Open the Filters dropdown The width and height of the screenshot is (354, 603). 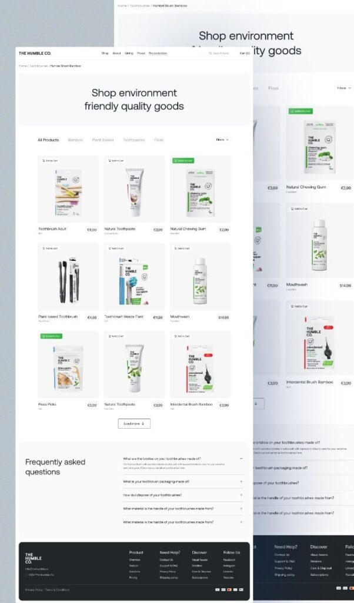tap(222, 140)
